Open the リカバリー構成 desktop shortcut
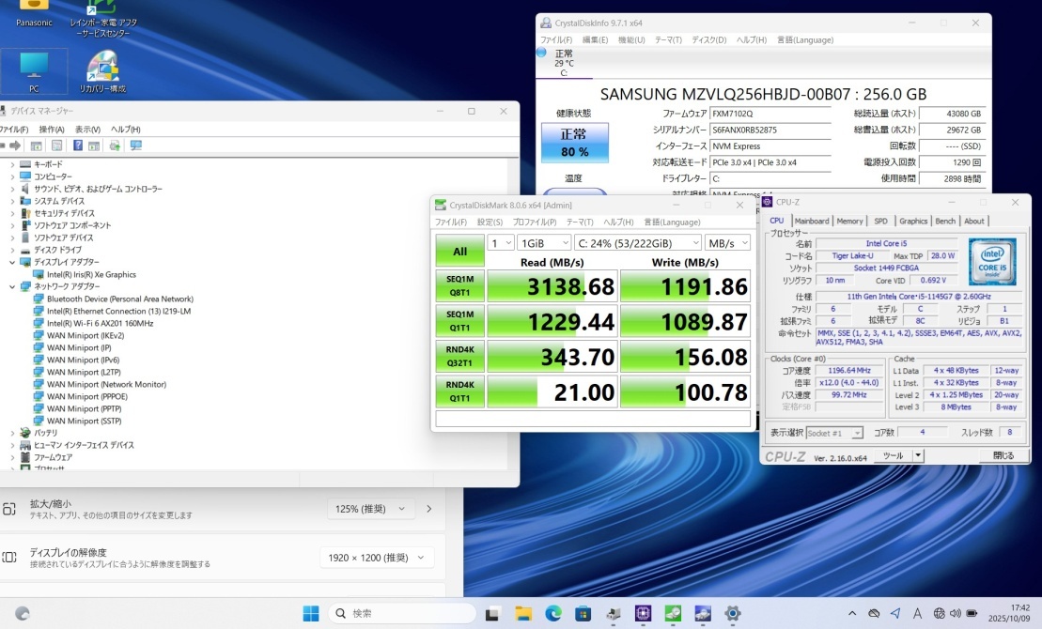Viewport: 1042px width, 629px height. (102, 71)
